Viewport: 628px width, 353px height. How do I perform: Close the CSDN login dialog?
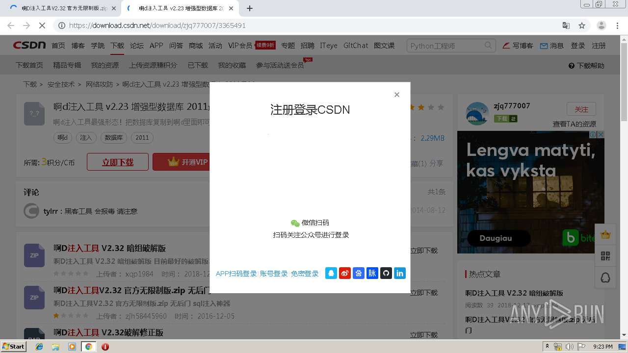pyautogui.click(x=396, y=95)
